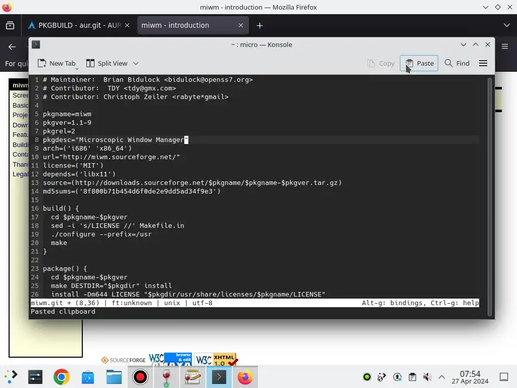Expand hidden system tray icons
This screenshot has height=388, width=517.
[x=442, y=377]
